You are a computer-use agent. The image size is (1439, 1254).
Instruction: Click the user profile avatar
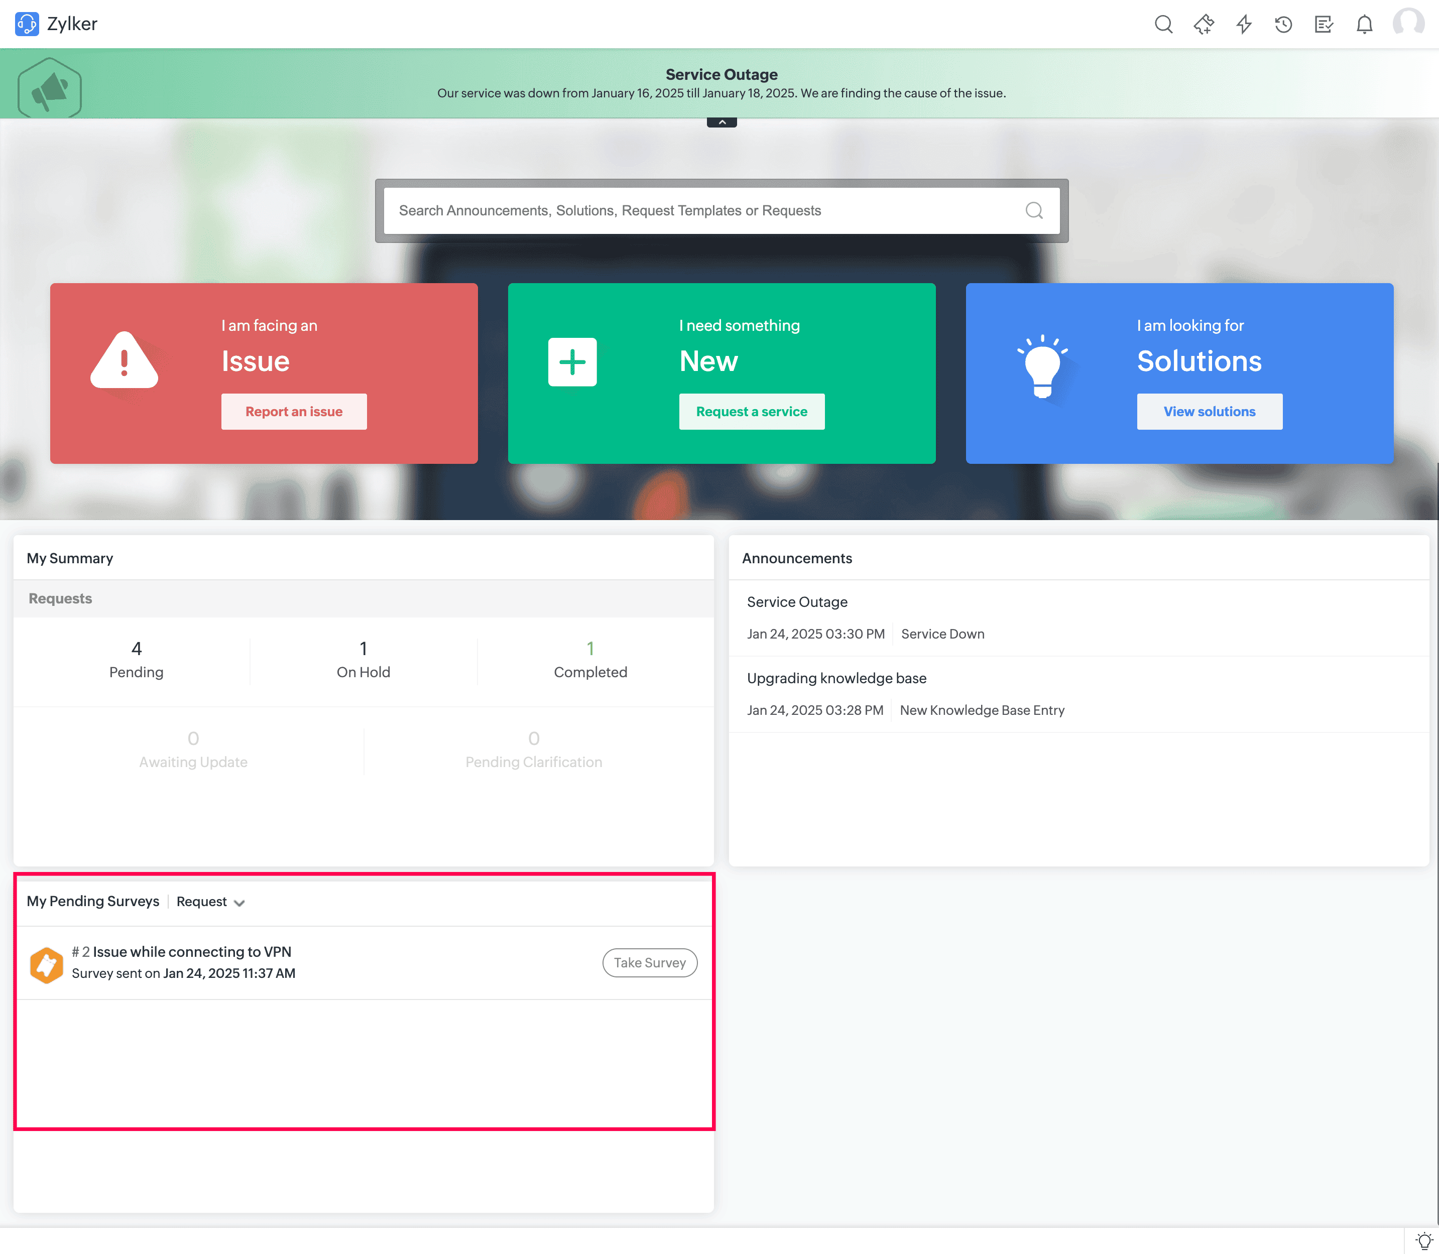click(1408, 23)
